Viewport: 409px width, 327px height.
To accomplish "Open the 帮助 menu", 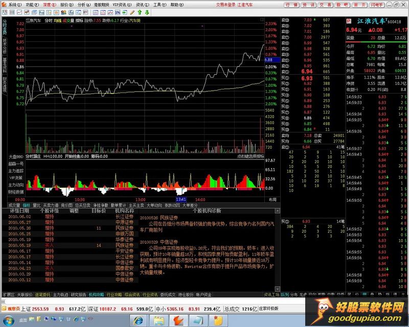I will 177,5.
